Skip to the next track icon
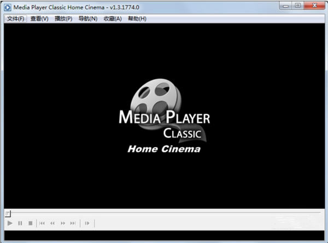 (73, 223)
